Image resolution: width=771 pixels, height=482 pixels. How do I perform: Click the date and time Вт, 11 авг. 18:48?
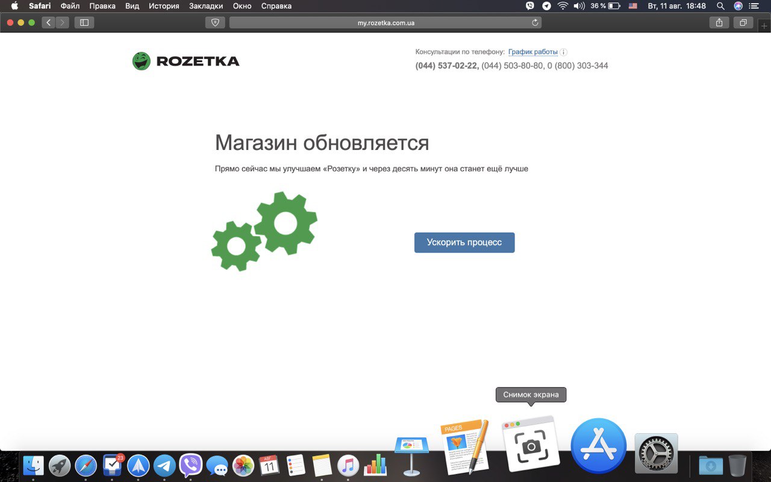[676, 6]
